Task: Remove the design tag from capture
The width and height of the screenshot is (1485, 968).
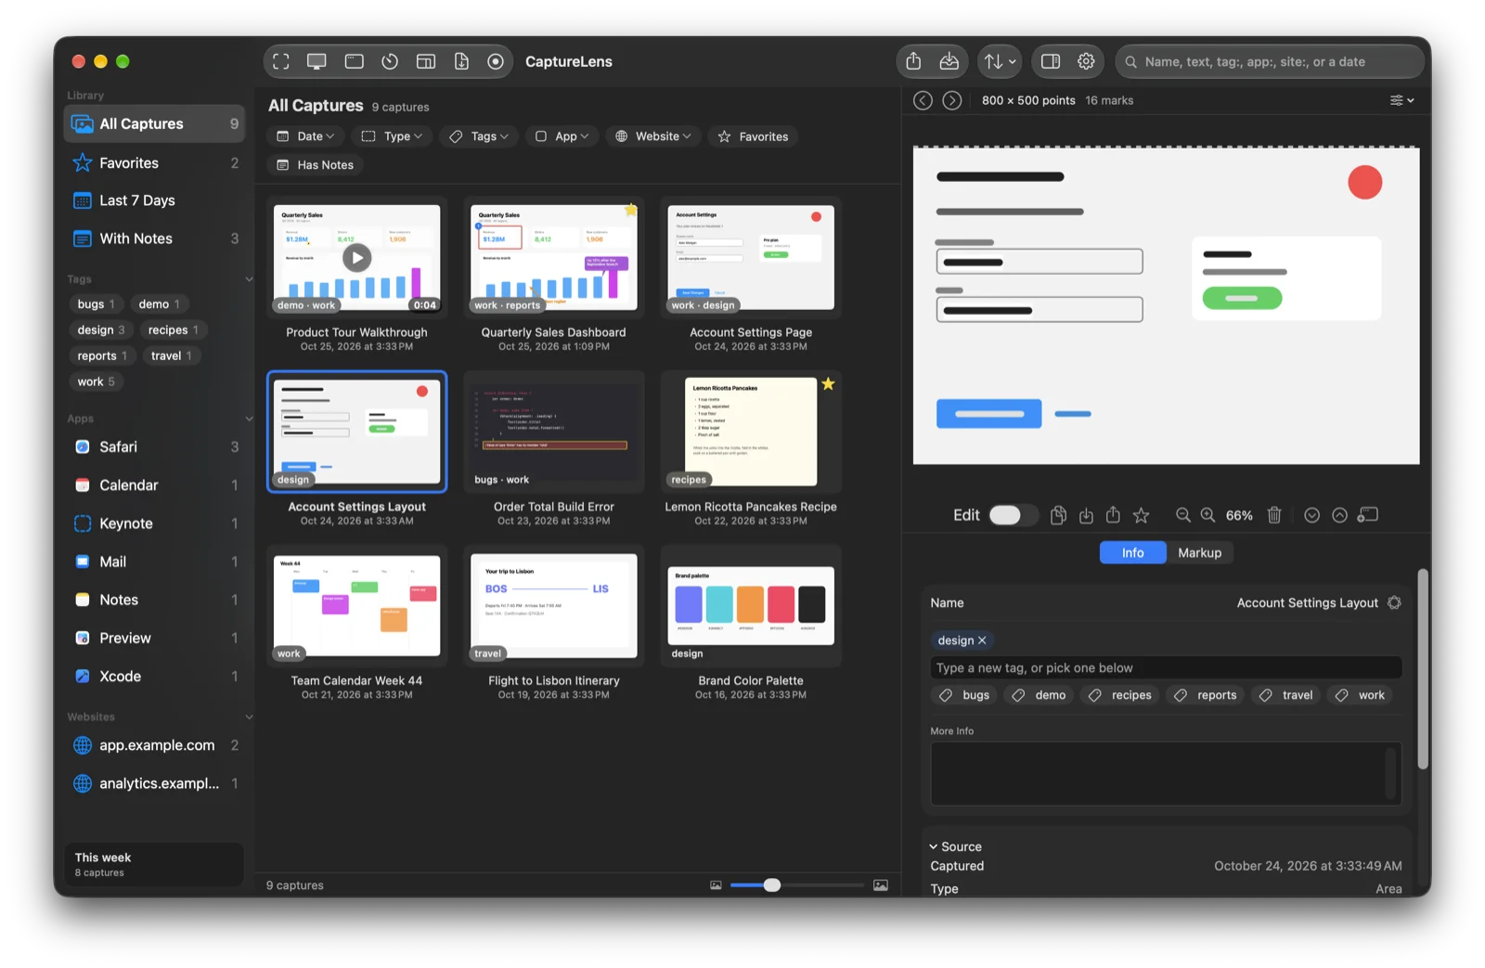Action: (982, 640)
